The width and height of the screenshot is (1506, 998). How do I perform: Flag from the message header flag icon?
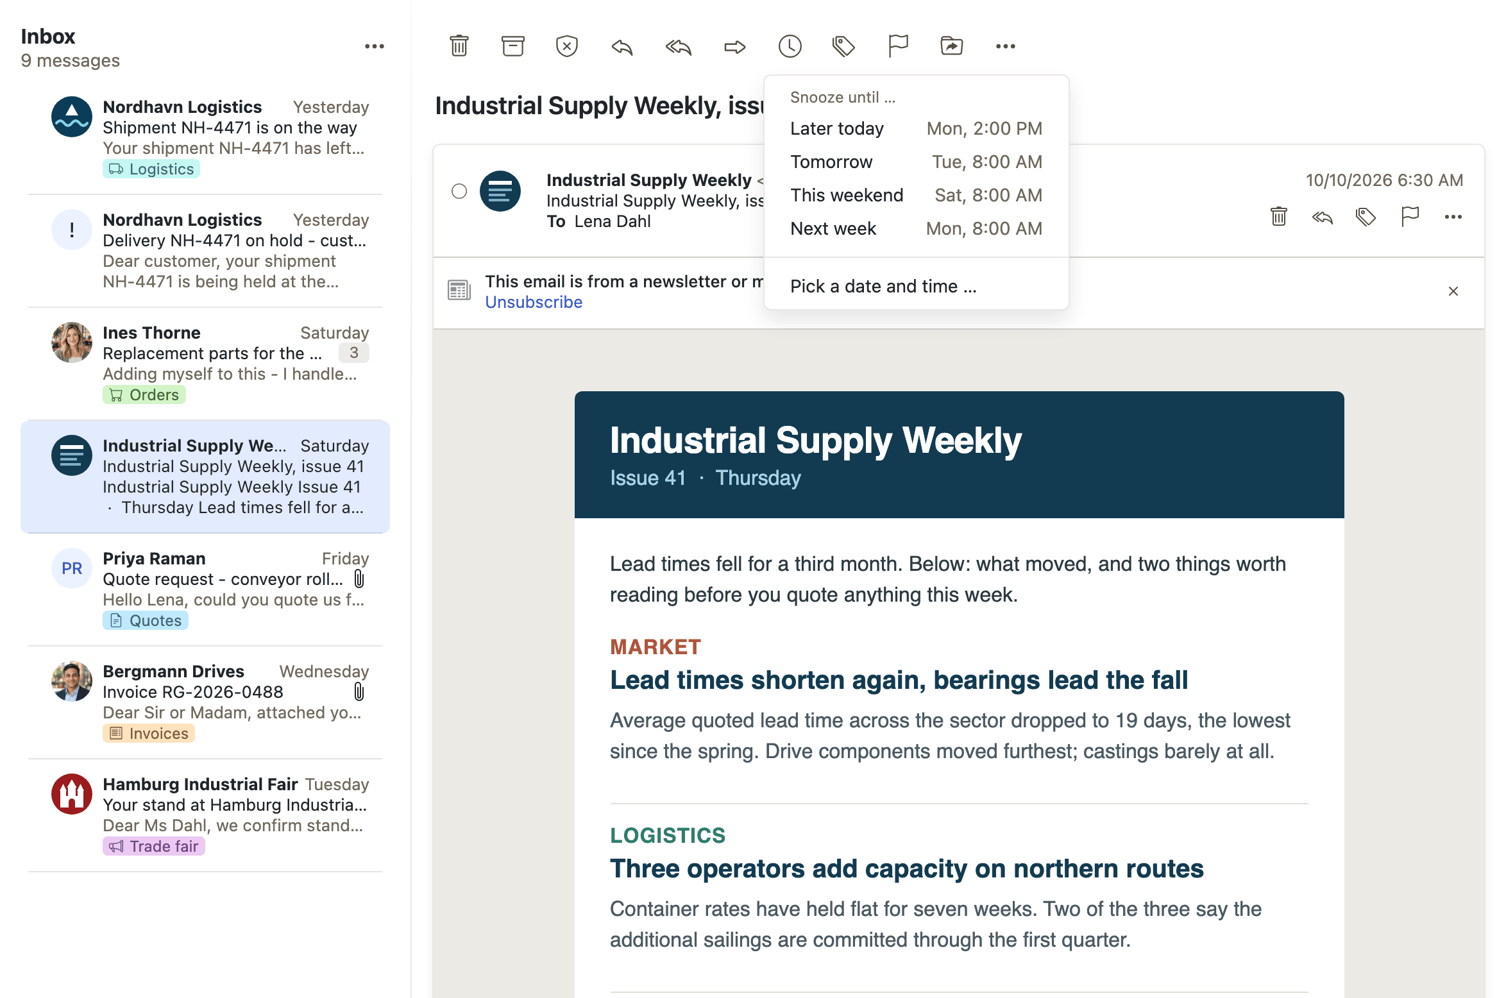click(1410, 217)
